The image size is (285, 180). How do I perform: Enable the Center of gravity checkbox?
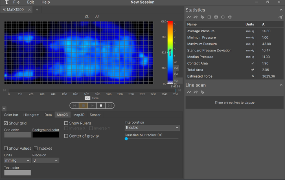coord(66,136)
